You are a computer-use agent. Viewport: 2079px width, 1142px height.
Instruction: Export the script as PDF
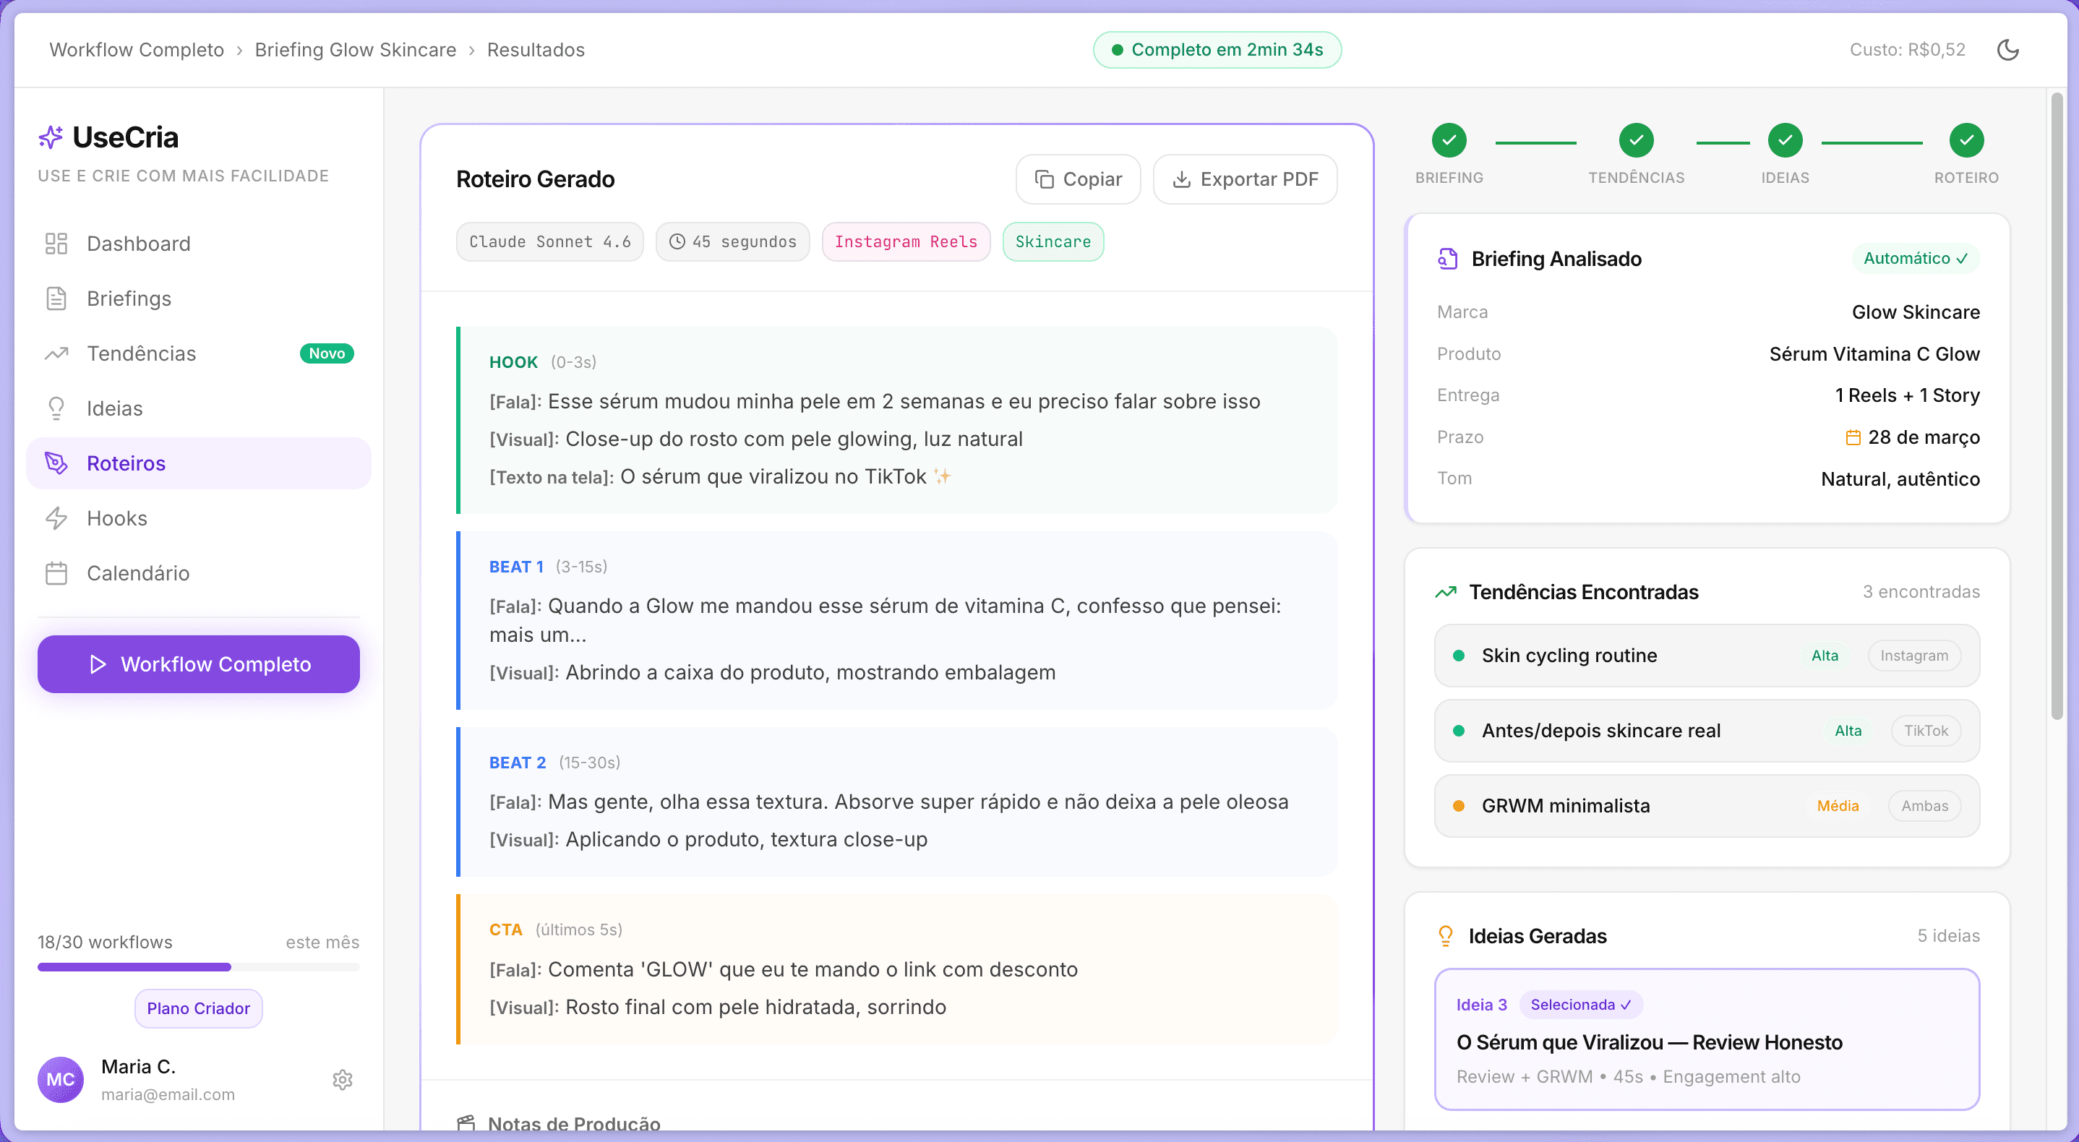click(x=1245, y=179)
